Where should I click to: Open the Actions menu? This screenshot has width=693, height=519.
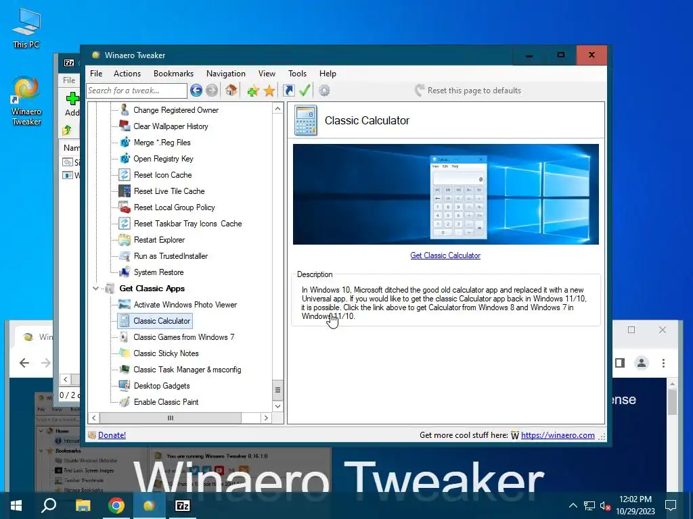pyautogui.click(x=127, y=74)
